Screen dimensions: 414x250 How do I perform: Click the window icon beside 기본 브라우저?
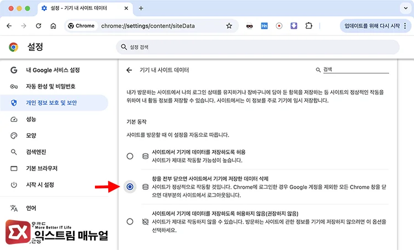[x=14, y=168]
